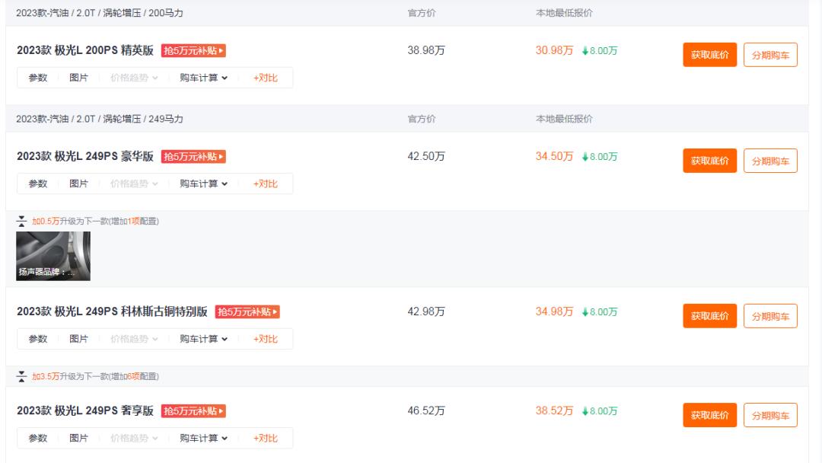This screenshot has width=822, height=463.
Task: Click the 分期购车 button for 科林斯古铜特别版
Action: (770, 315)
